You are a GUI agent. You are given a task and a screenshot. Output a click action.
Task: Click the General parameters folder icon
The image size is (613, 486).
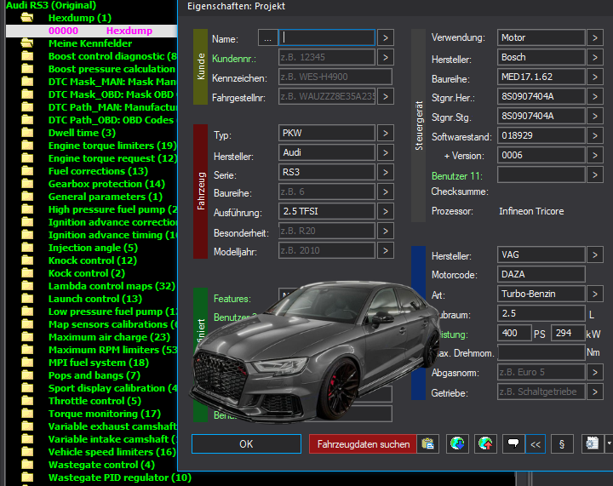coord(27,197)
